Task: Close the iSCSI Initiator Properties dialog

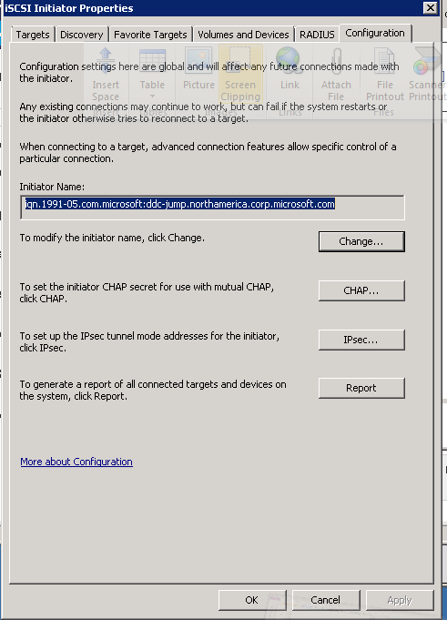Action: coord(430,7)
